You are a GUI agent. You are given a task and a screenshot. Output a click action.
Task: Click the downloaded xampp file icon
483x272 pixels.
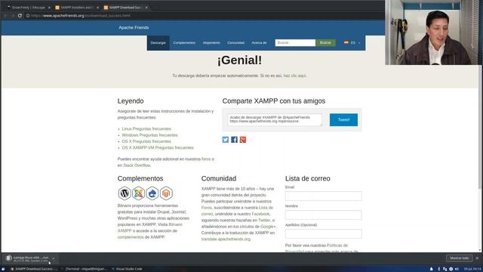point(9,258)
